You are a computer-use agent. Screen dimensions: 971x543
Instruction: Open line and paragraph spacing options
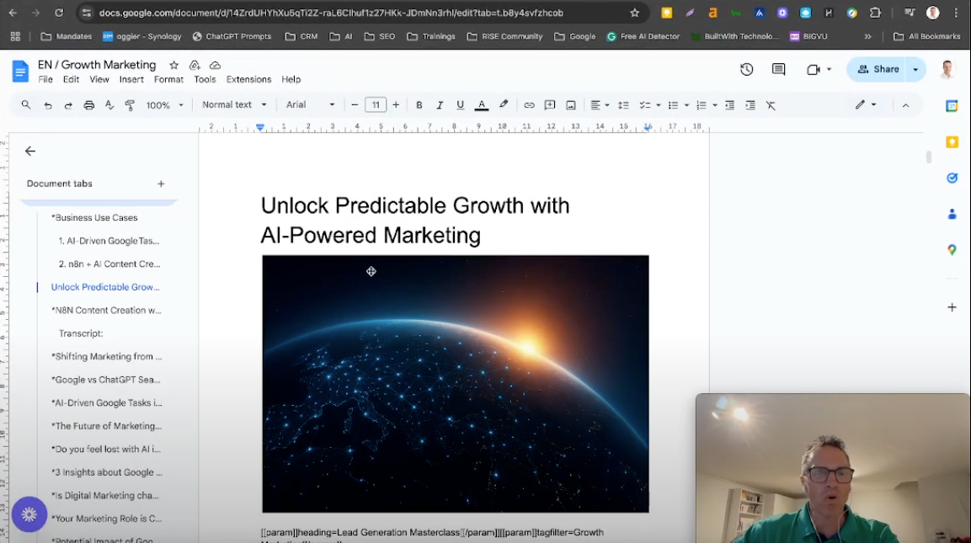click(623, 105)
